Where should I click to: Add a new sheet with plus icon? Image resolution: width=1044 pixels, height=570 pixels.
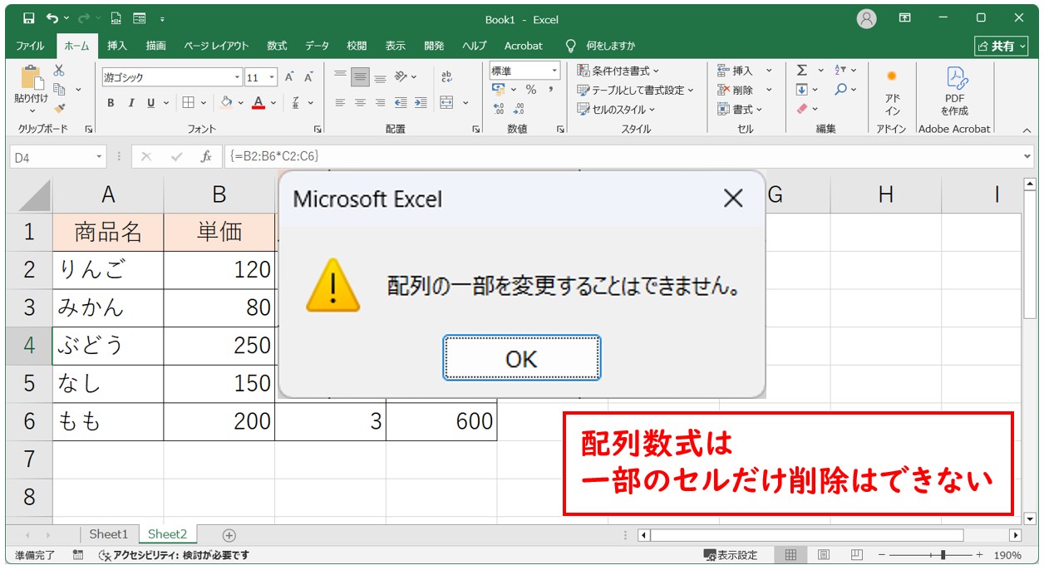coord(229,535)
